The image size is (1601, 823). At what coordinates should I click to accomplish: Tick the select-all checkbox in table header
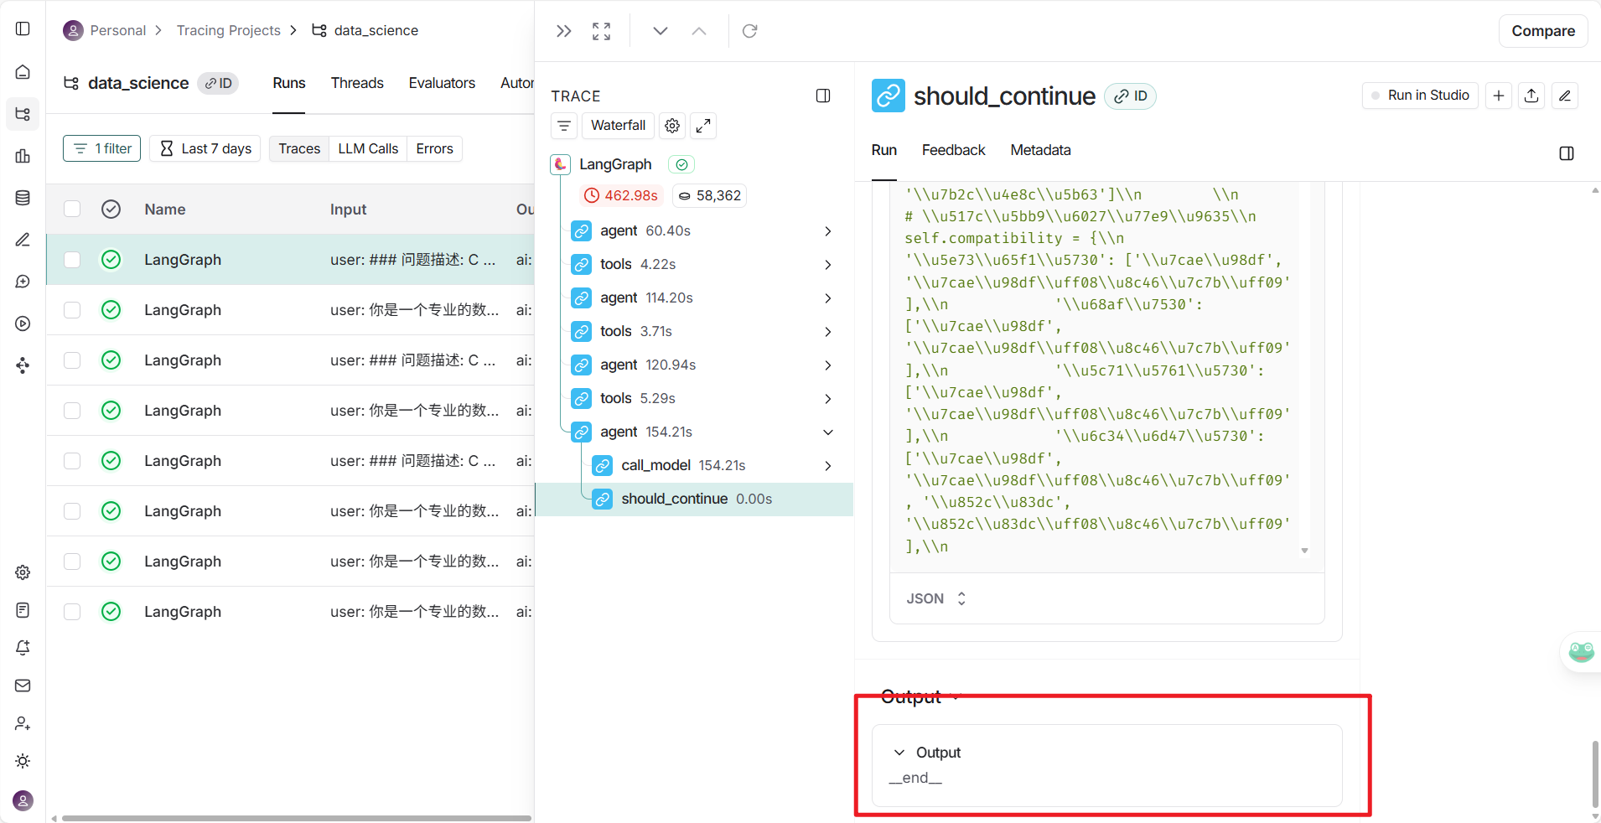click(x=72, y=209)
